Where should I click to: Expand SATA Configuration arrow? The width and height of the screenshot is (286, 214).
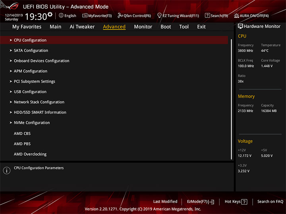tap(11, 50)
